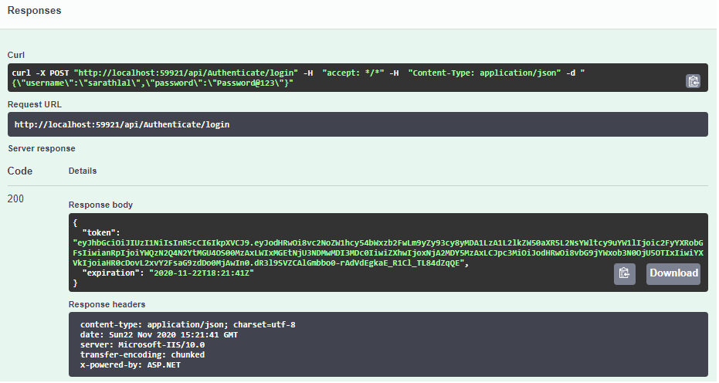Click the expiration value in response
Screen dimensions: 719x383
202,273
